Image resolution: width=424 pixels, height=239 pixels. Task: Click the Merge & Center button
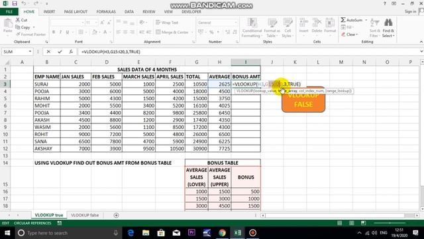click(x=172, y=33)
